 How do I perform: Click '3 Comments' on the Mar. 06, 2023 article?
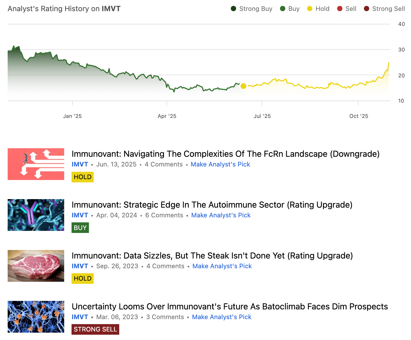(165, 317)
